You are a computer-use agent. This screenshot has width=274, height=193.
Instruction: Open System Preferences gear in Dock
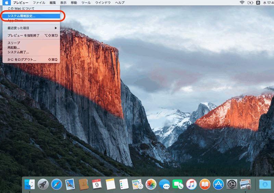pos(232,184)
